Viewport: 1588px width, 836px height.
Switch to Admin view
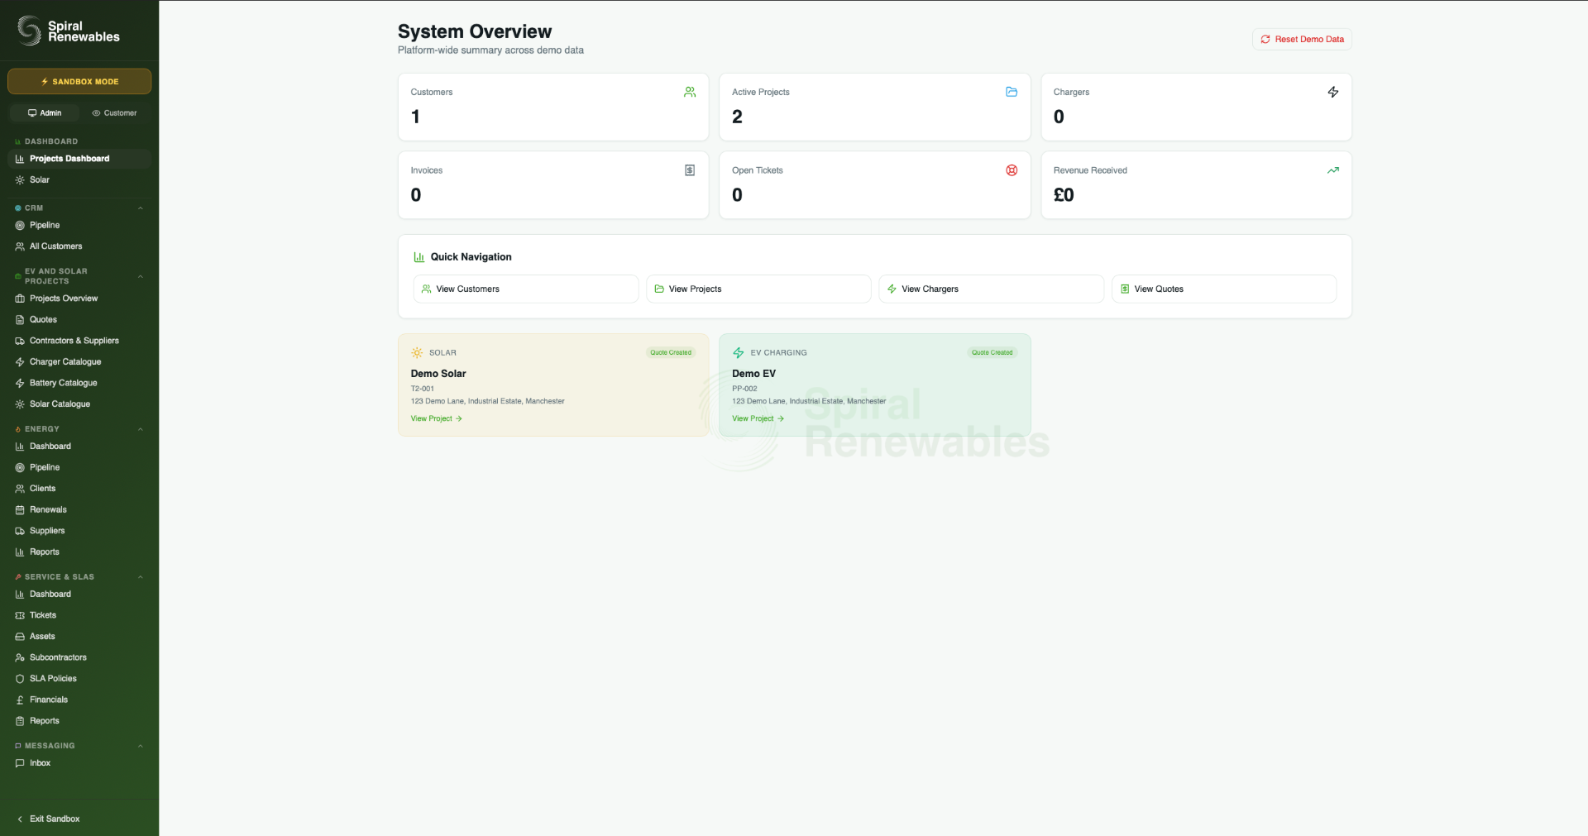point(45,112)
